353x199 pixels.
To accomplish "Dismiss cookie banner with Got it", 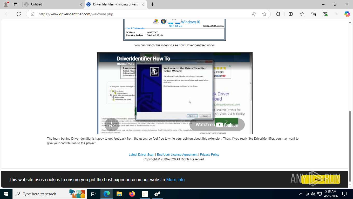I will click(x=321, y=179).
